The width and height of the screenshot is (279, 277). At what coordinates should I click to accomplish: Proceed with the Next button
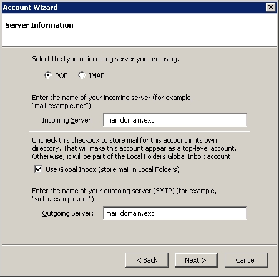pyautogui.click(x=196, y=260)
